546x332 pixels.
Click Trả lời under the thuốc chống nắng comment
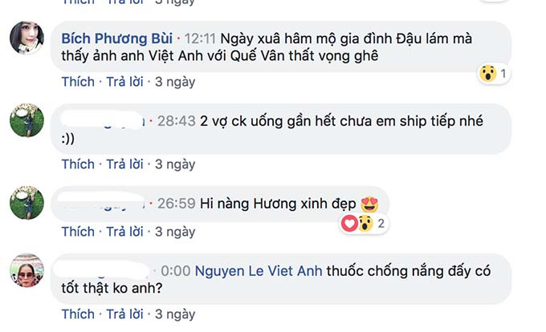124,314
